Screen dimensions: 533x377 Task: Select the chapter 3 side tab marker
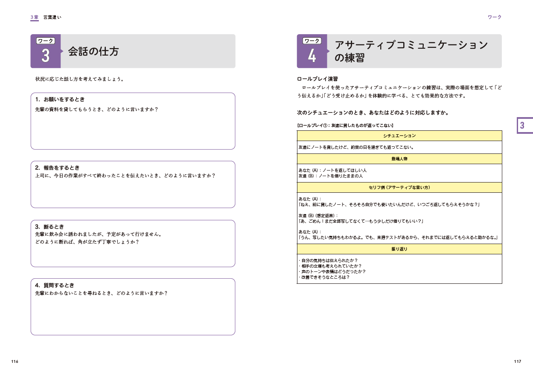pyautogui.click(x=524, y=126)
